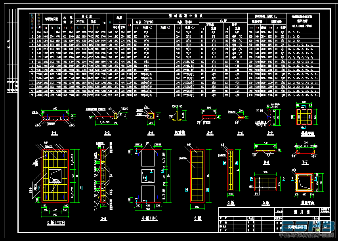Viewport: 338px width, 241px height.
Task: Select the "3-3" section label
Action: (104, 219)
